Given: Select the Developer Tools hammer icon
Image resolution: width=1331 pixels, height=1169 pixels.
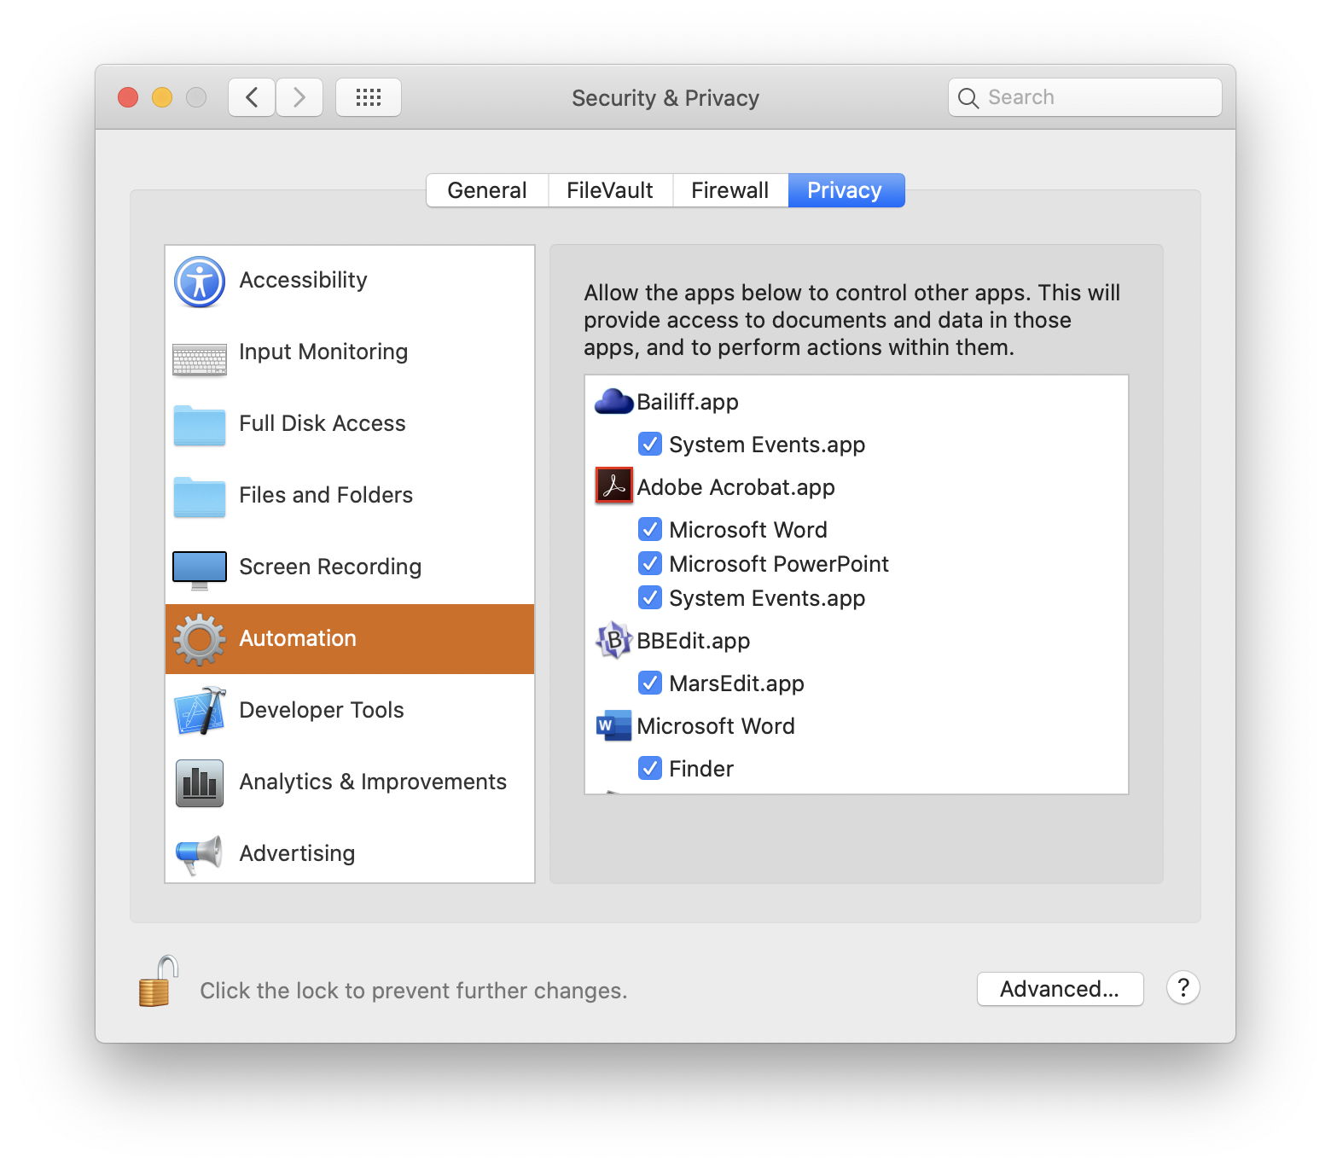Looking at the screenshot, I should (x=200, y=711).
